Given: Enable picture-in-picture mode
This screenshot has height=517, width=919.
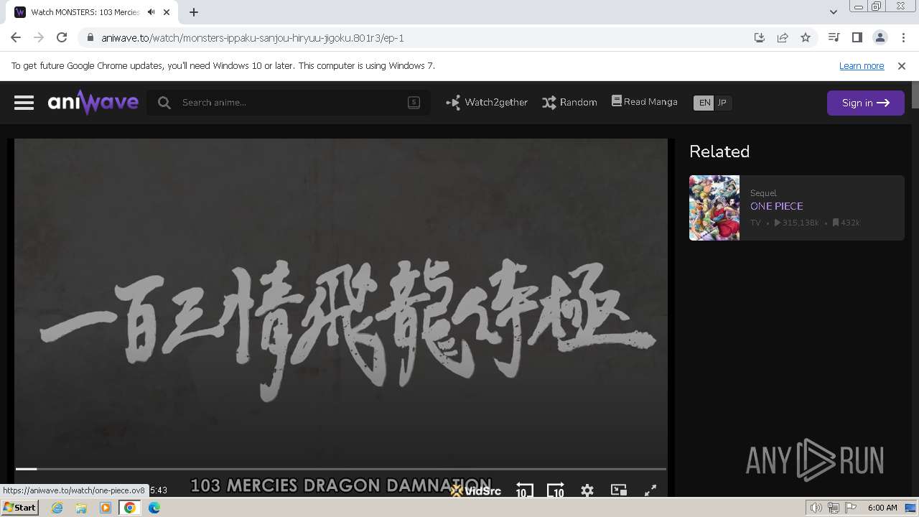Looking at the screenshot, I should (618, 490).
